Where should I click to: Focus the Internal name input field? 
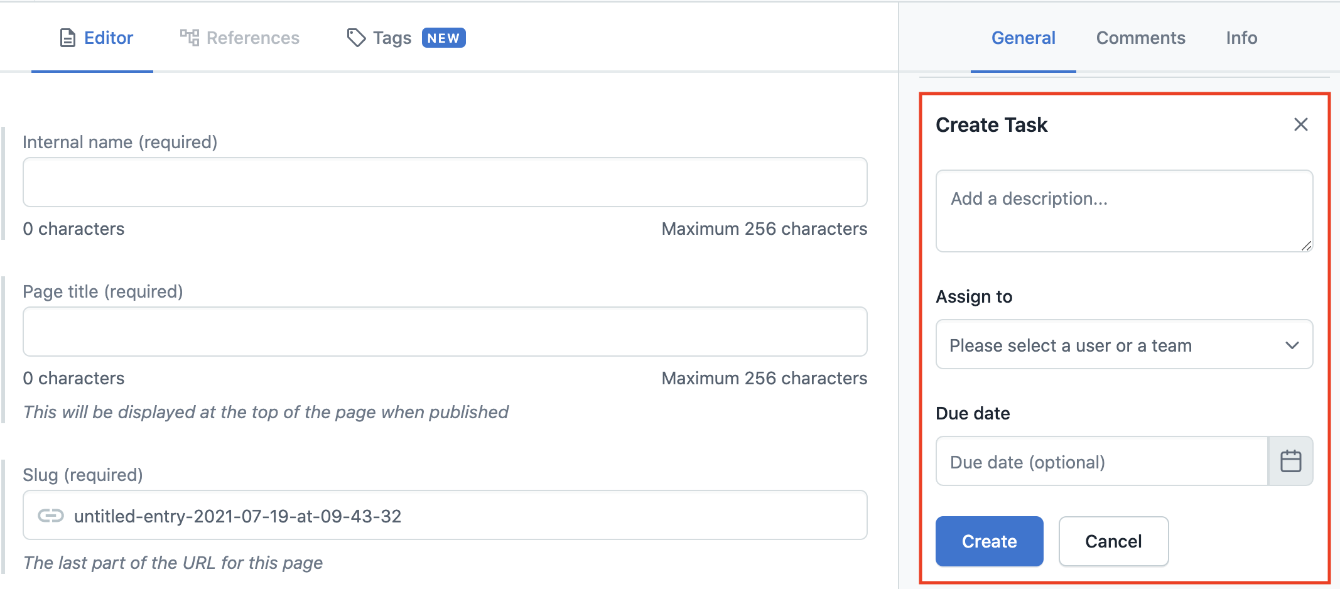coord(445,182)
